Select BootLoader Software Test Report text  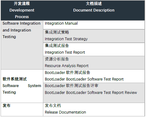pyautogui.click(x=84, y=79)
